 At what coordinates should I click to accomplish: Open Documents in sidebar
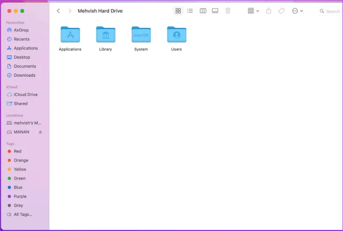[24, 66]
